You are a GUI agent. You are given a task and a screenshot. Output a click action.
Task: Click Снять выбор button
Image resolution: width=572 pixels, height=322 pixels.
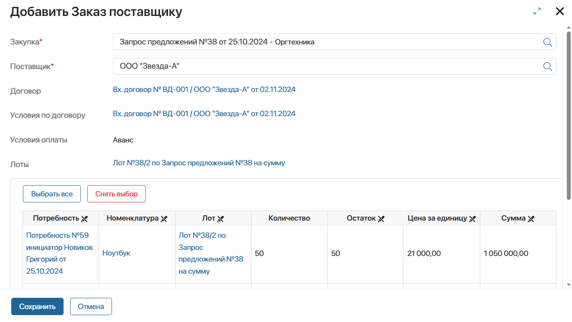(x=116, y=194)
